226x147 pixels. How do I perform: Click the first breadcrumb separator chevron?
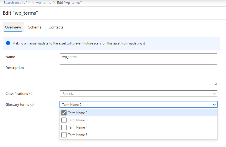point(33,3)
